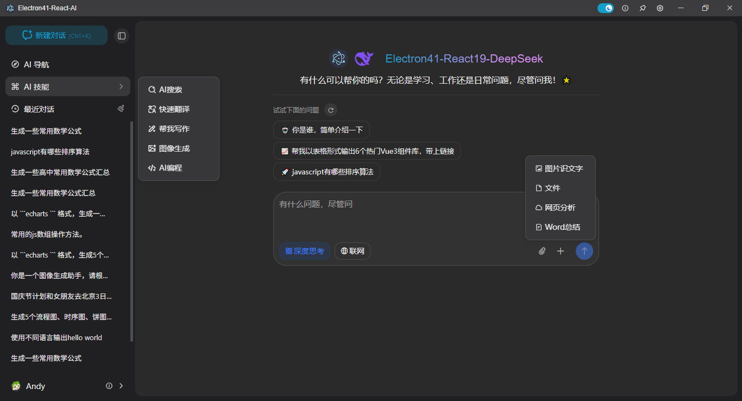Refresh the suggested questions
The width and height of the screenshot is (742, 401).
pos(331,110)
